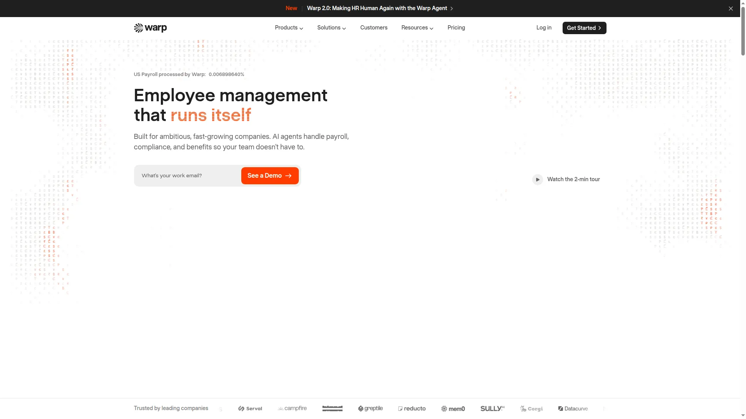The width and height of the screenshot is (746, 419).
Task: Click the greptile logo
Action: click(370, 409)
